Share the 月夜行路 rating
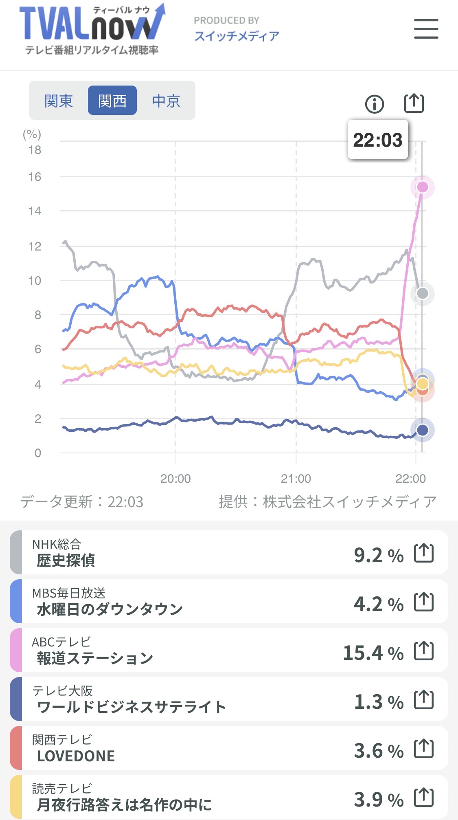Screen dimensions: 458x820 (x=423, y=798)
